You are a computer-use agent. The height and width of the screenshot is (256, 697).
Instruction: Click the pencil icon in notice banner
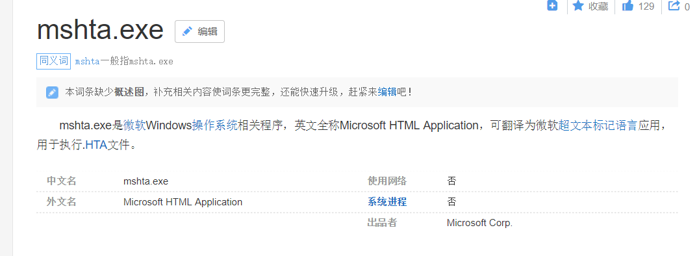coord(52,92)
